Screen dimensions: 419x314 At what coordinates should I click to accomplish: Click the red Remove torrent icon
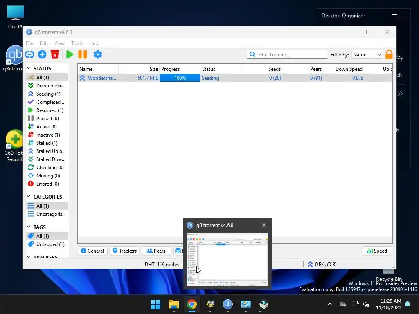55,54
